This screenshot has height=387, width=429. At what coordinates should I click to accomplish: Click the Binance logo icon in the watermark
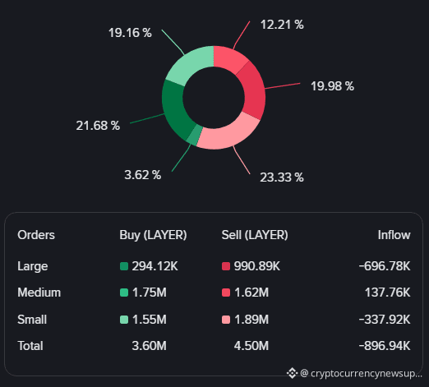click(292, 373)
